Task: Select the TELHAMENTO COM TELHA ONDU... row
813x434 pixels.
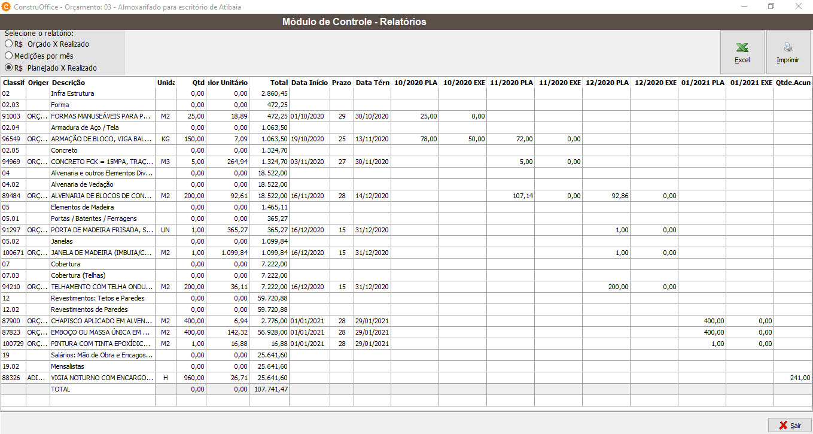Action: point(406,287)
